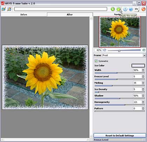The height and width of the screenshot is (142, 147).
Task: Zoom out with the minus magnifier icon
Action: 105,50
